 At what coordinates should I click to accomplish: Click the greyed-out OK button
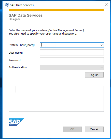72,129
